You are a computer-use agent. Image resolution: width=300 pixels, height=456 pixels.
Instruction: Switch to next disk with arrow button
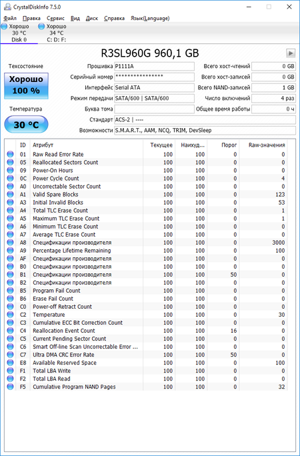[x=291, y=53]
